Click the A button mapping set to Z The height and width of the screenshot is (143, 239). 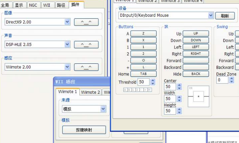coord(144,34)
